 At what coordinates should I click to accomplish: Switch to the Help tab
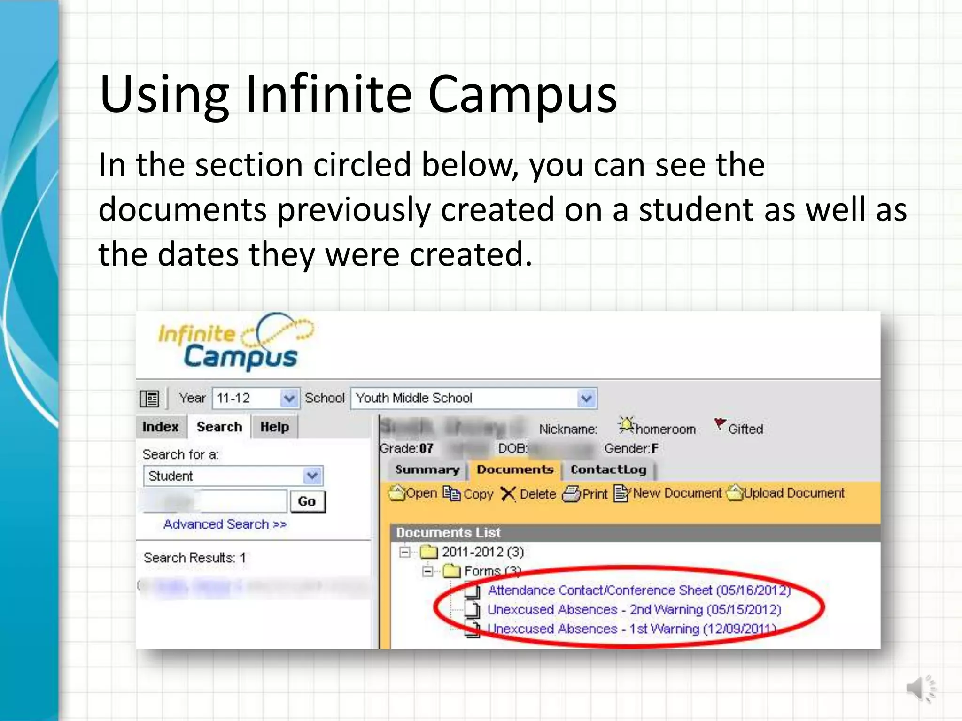click(275, 427)
